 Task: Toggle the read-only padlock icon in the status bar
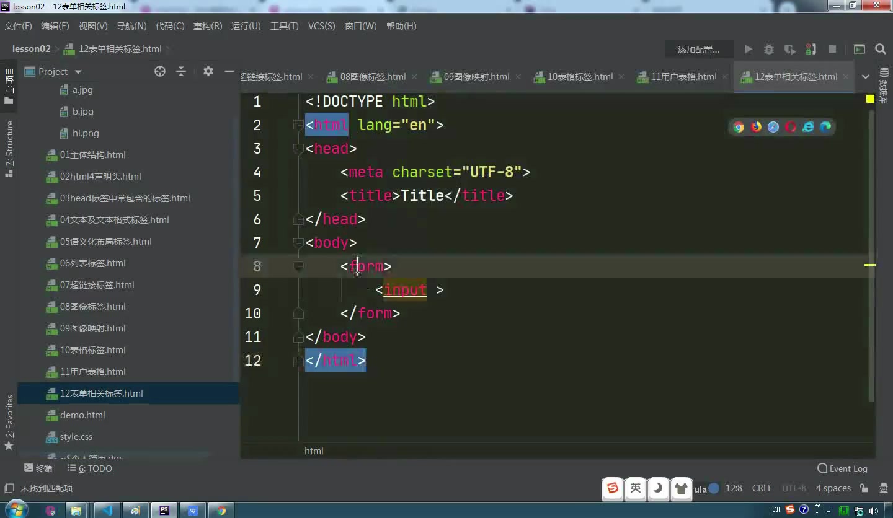(864, 488)
